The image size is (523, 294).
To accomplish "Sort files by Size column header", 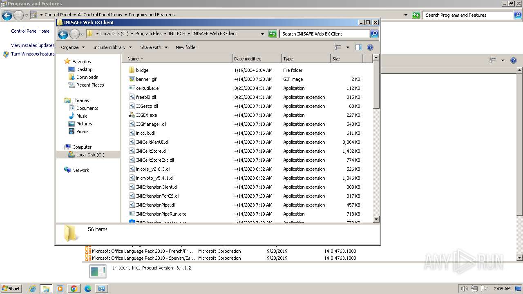I will tap(346, 59).
